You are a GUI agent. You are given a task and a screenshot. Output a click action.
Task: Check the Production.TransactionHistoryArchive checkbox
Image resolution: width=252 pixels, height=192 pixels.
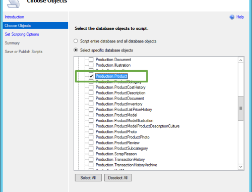click(x=91, y=165)
